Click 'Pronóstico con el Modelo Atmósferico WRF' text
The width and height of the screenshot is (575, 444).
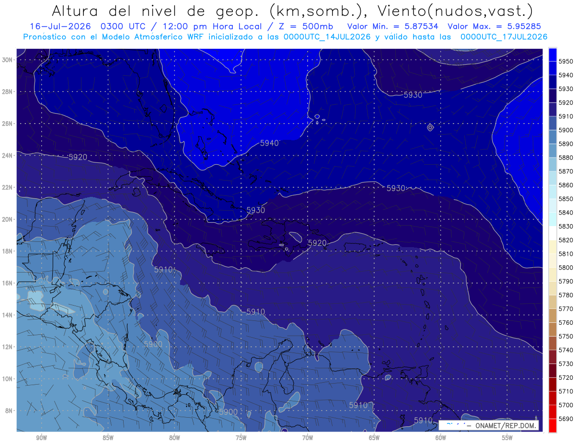tap(114, 37)
